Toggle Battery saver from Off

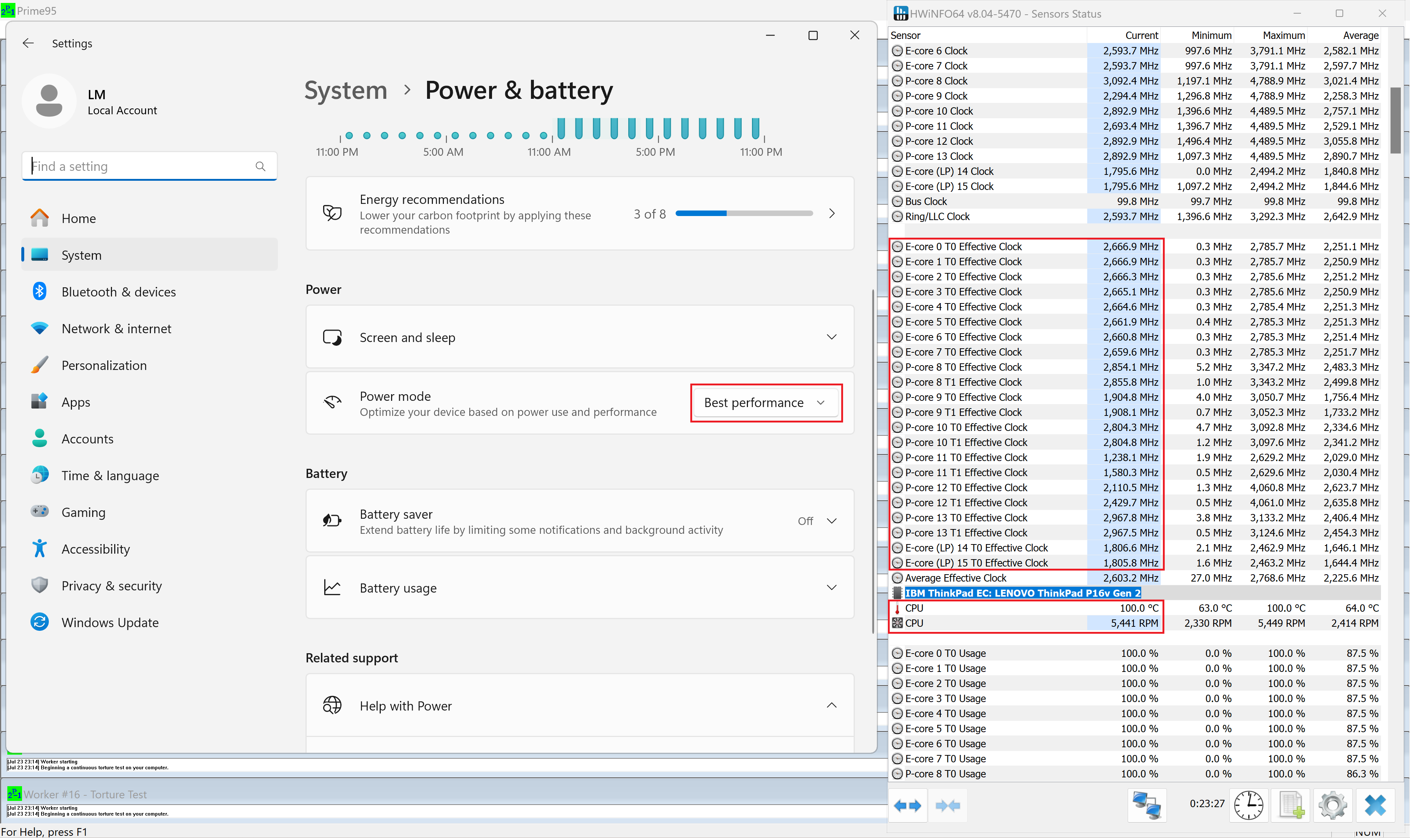(816, 521)
